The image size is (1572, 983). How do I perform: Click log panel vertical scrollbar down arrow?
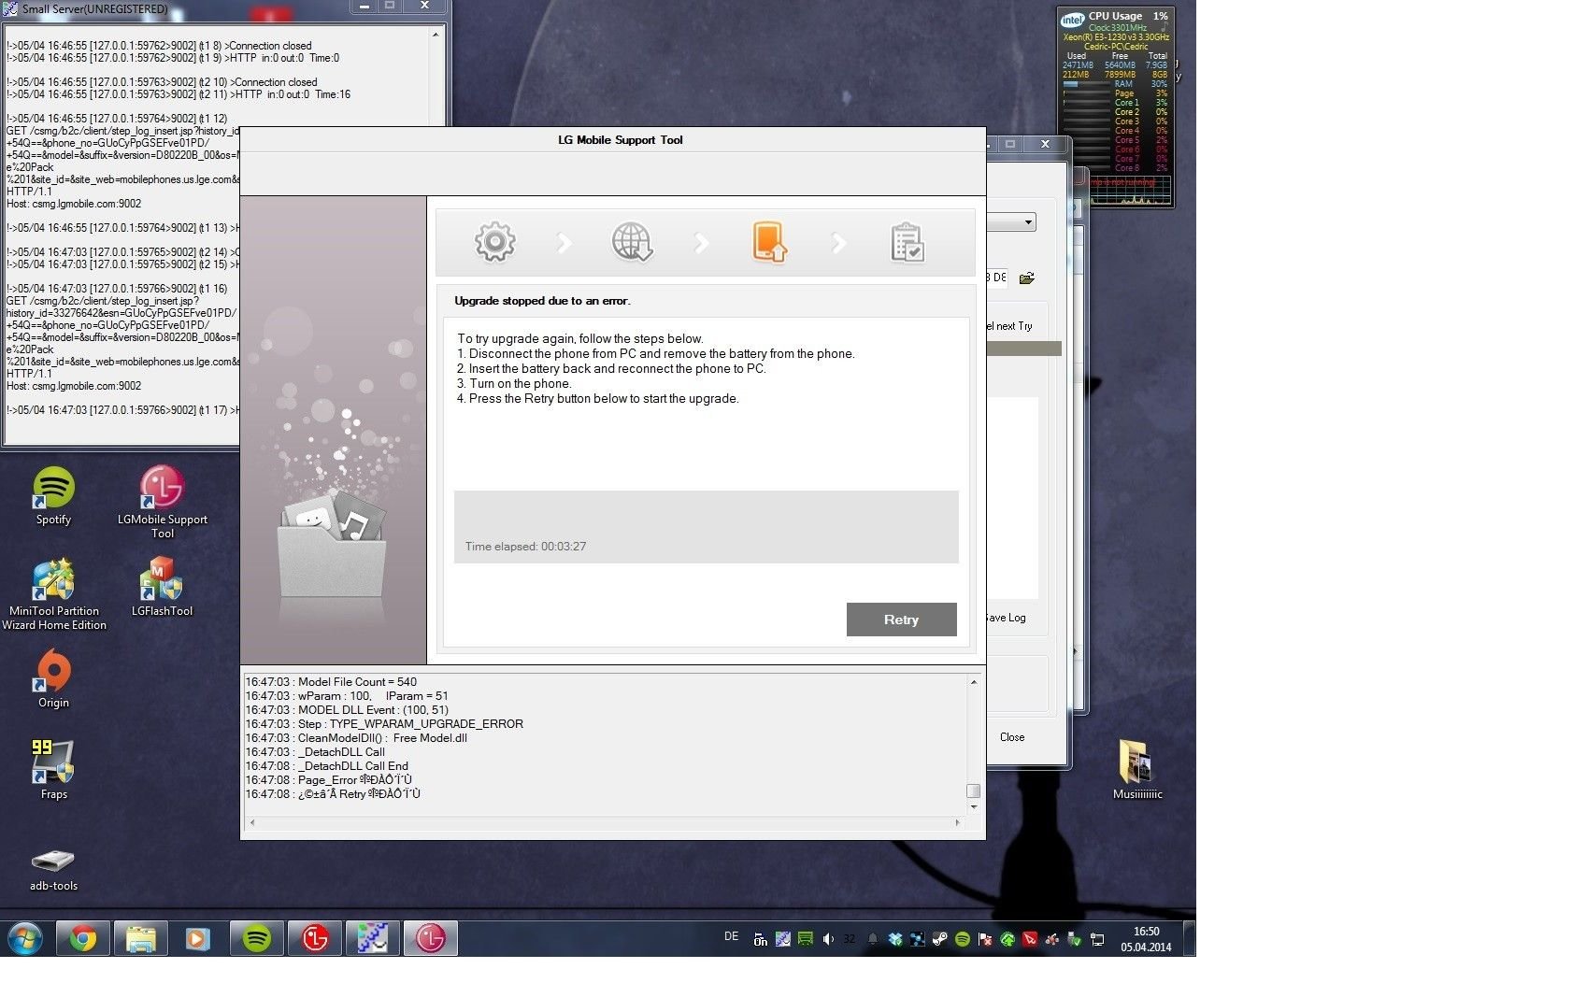[973, 806]
